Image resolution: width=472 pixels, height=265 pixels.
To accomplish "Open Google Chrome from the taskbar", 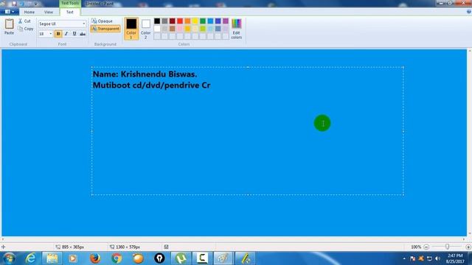I will (117, 258).
